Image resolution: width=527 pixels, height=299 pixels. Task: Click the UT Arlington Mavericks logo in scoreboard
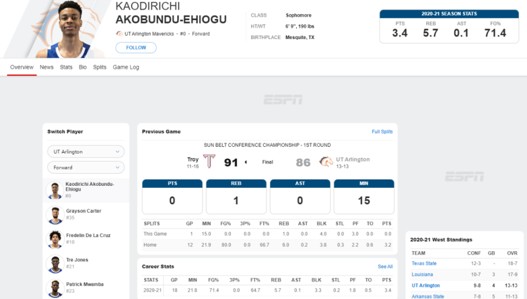(326, 162)
